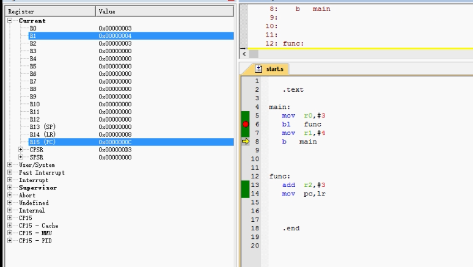Click the green executed marker beside line 5
The image size is (473, 267).
(x=246, y=115)
